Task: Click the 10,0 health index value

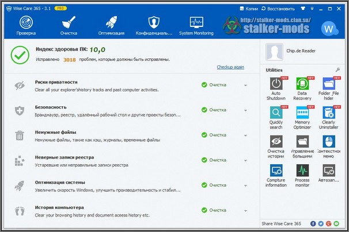Action: 97,50
